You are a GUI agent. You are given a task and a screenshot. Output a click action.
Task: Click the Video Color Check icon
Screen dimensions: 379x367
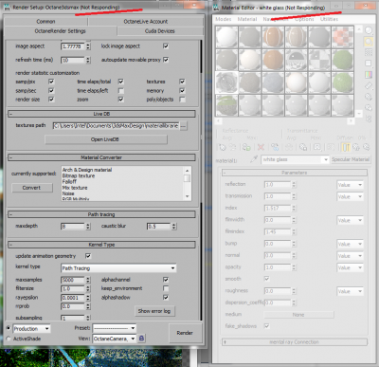click(x=369, y=75)
